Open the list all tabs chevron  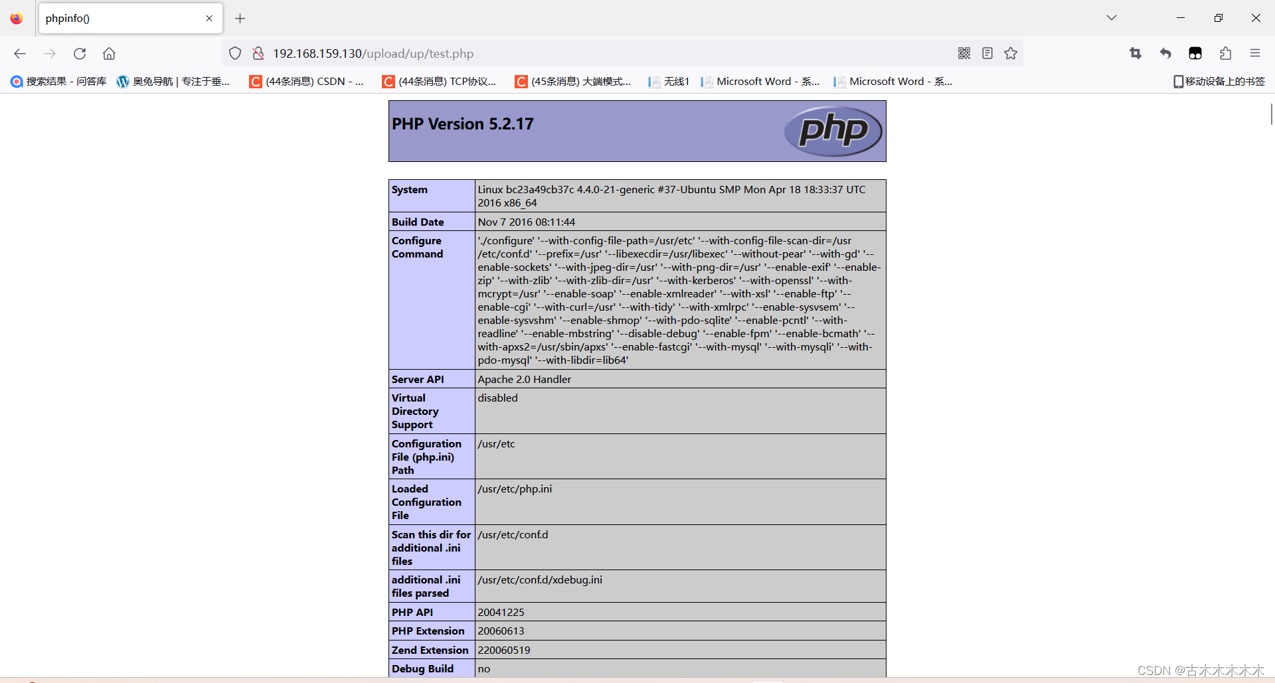[1111, 17]
